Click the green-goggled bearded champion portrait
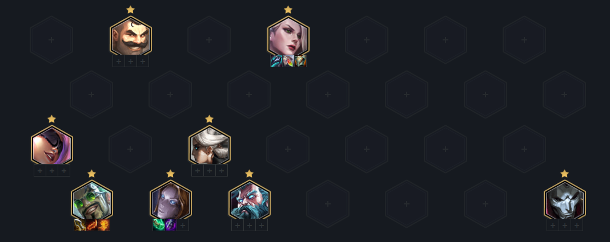610x242 pixels. click(x=92, y=201)
